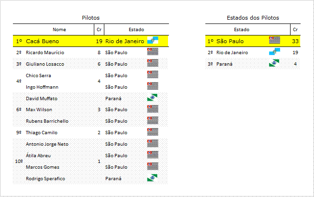Select the Estado header under Estados dos Pilotos
The width and height of the screenshot is (314, 197).
click(x=242, y=30)
